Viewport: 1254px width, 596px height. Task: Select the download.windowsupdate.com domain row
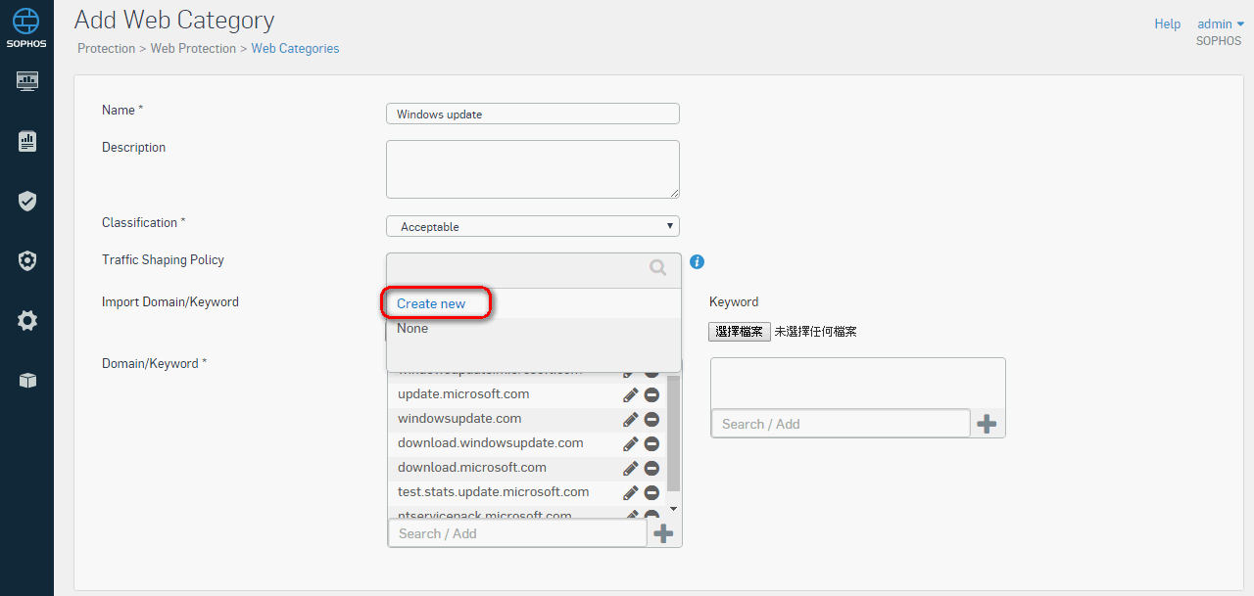[527, 443]
